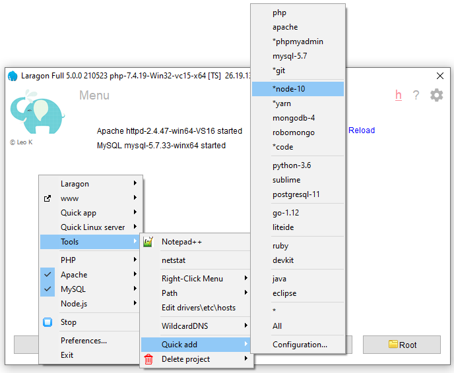Select postgresql-11 in Quick add list

point(298,194)
